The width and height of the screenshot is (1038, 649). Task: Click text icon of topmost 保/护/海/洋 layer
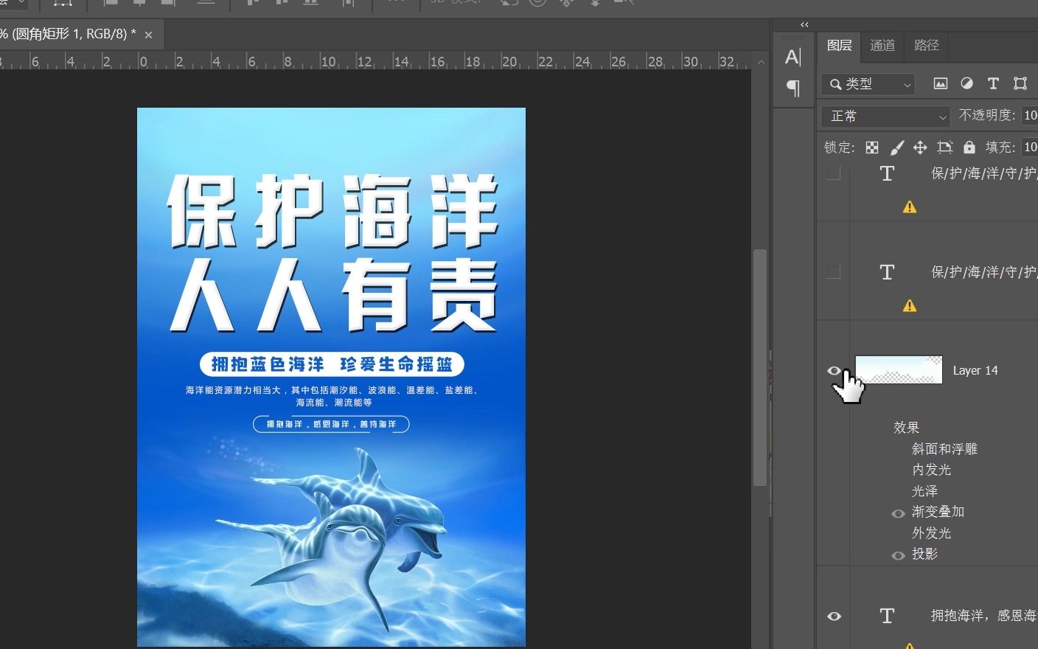pyautogui.click(x=887, y=173)
